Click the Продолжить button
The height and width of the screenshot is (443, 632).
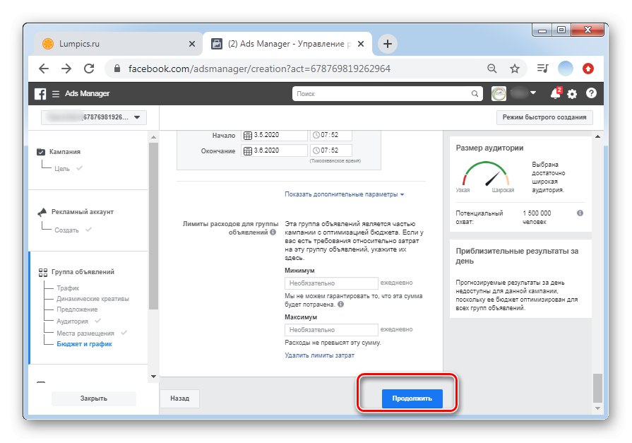(412, 398)
